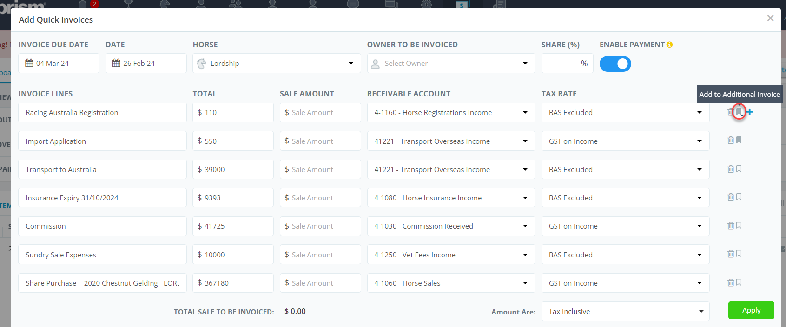Click the bookmark icon on Racing Australia Registration row
Screen dimensions: 786x327
coord(739,112)
